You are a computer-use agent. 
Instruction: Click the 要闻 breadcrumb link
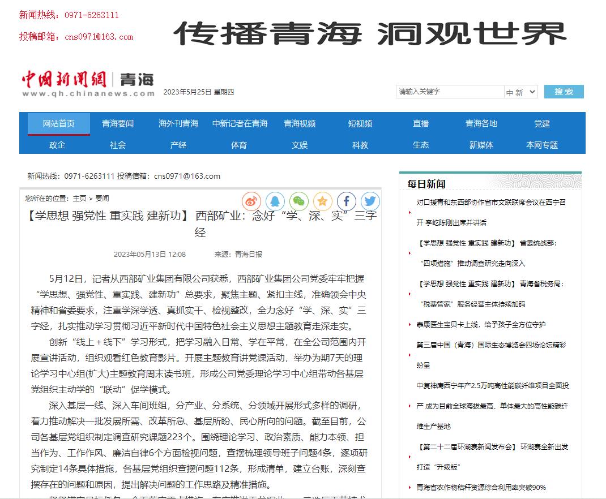(x=102, y=198)
